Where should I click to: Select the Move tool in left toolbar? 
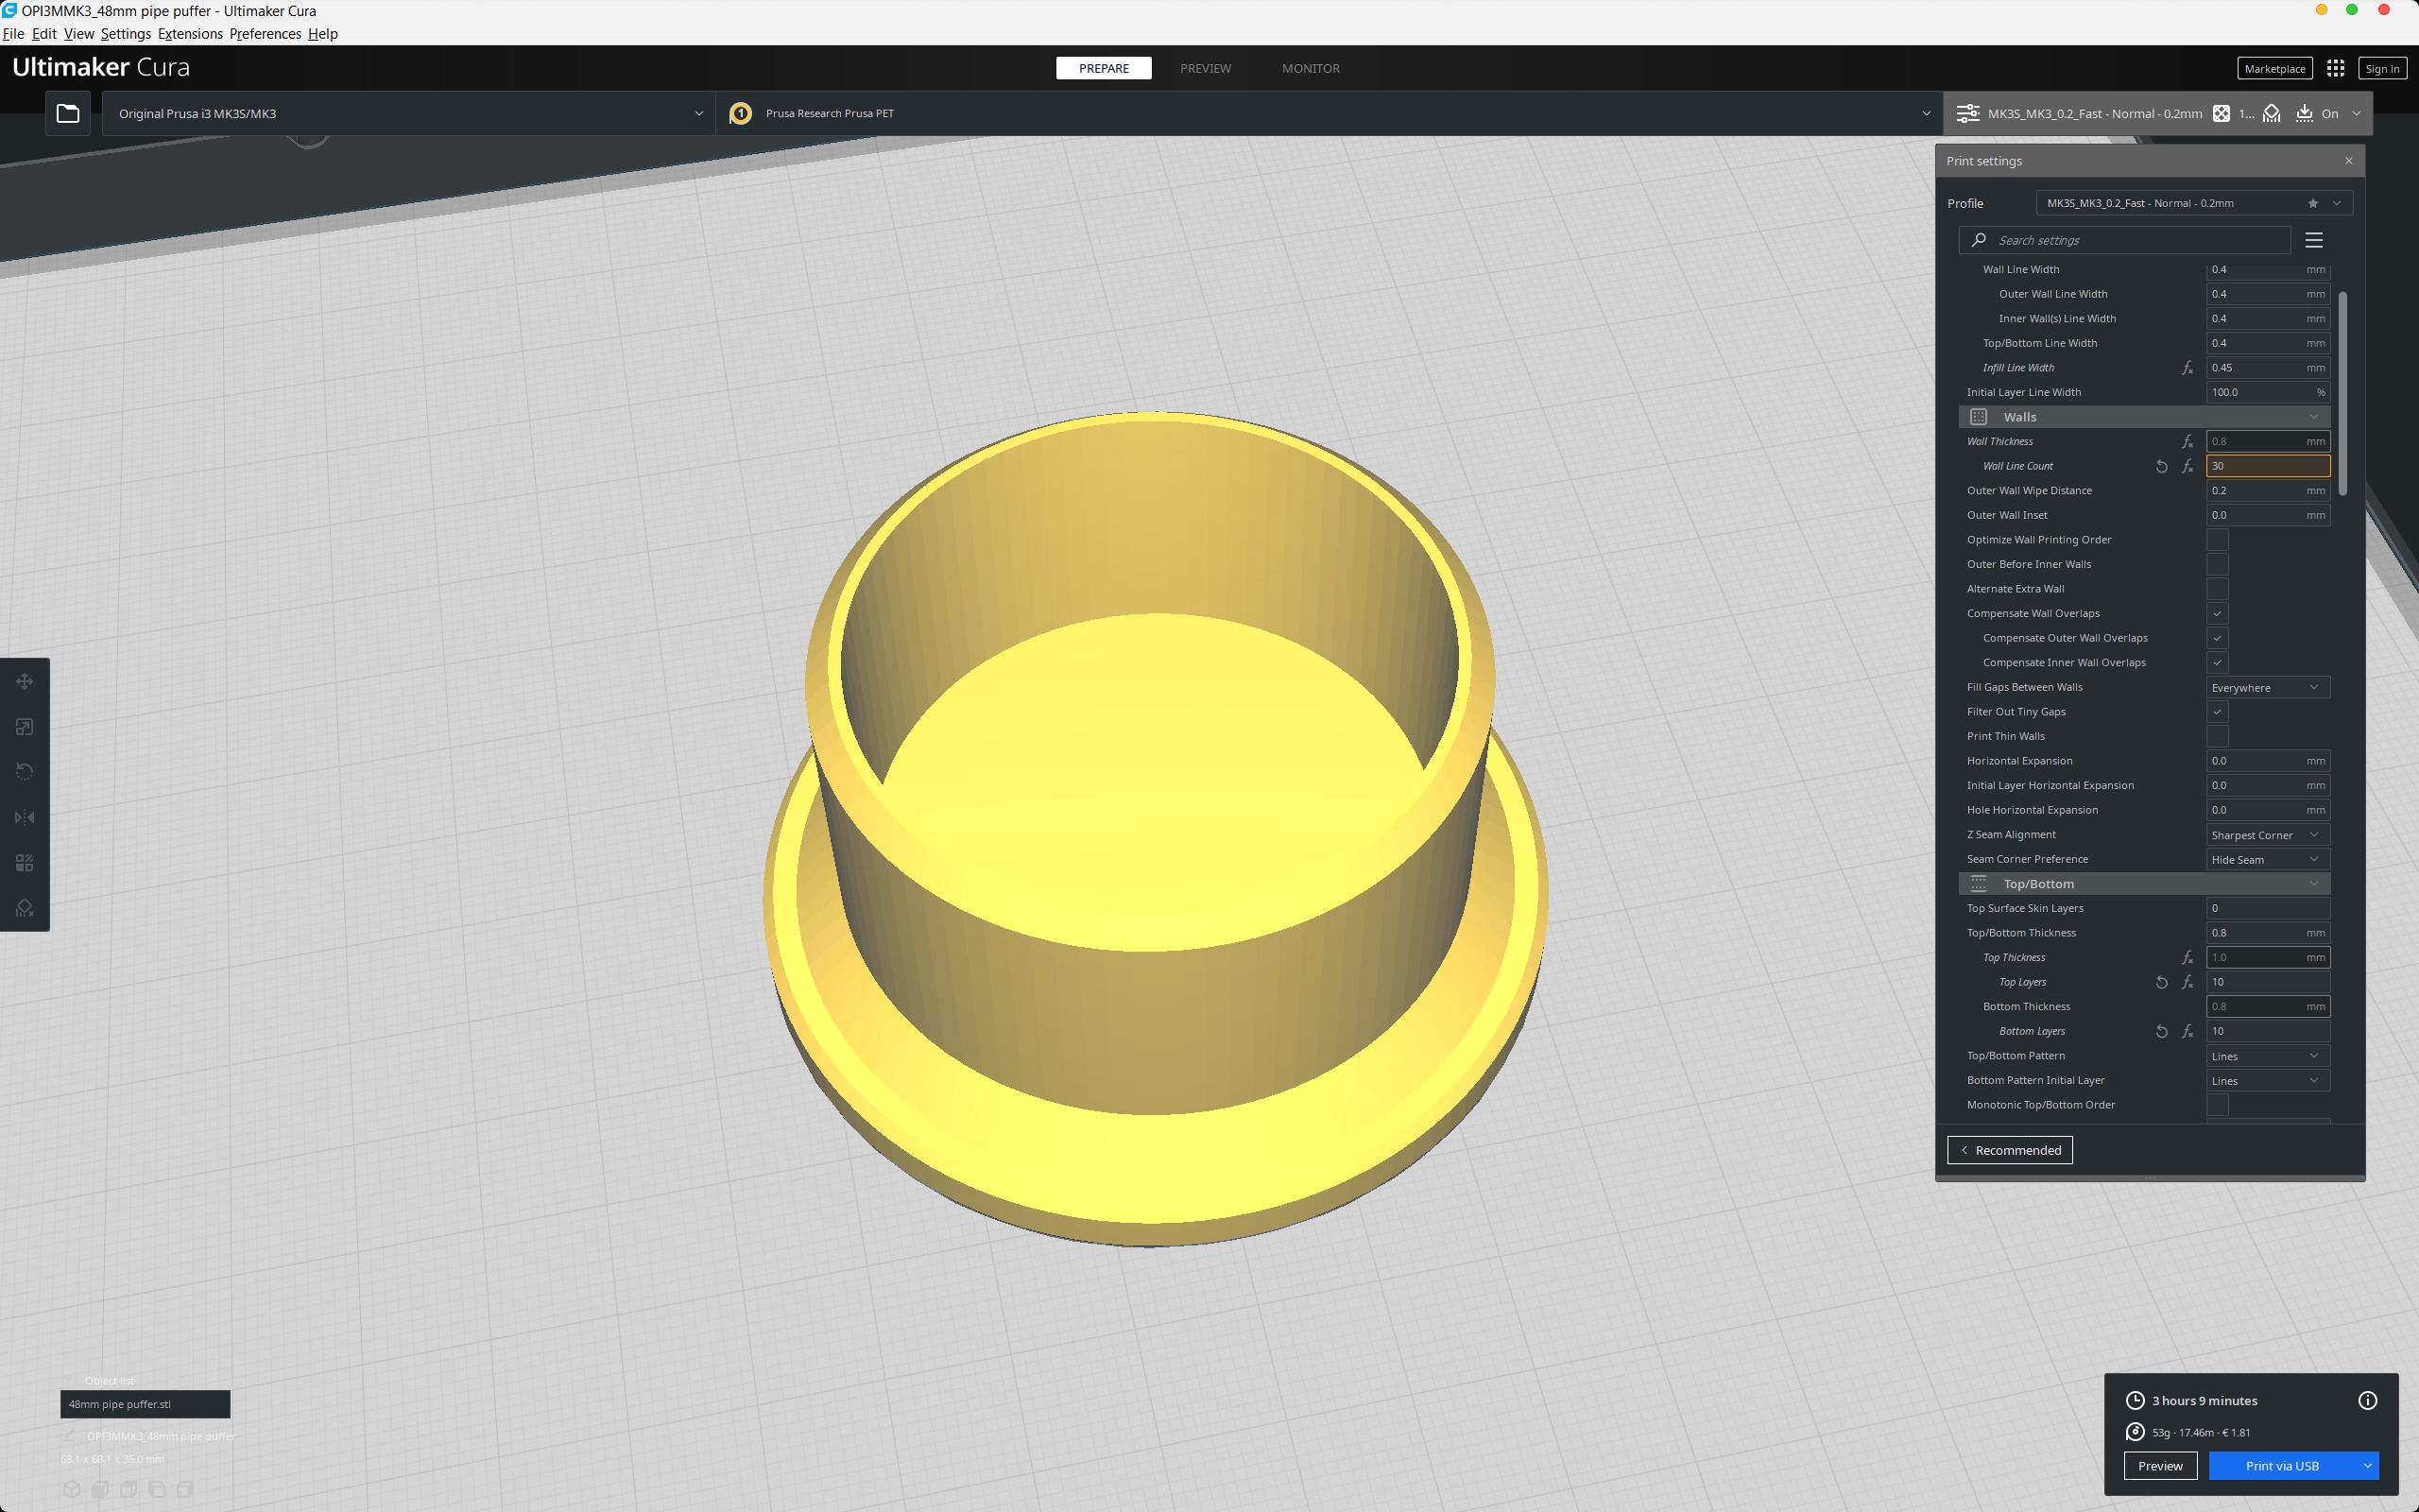(x=25, y=681)
